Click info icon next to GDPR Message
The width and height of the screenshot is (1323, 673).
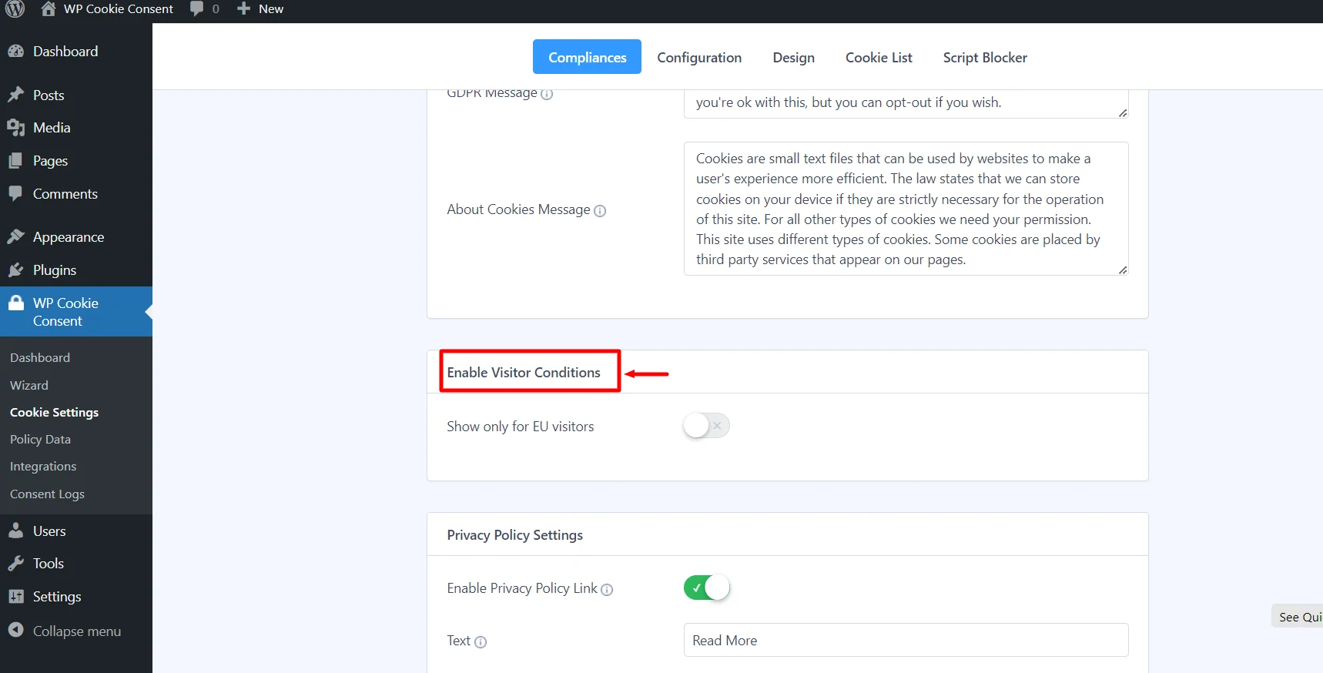[x=547, y=94]
